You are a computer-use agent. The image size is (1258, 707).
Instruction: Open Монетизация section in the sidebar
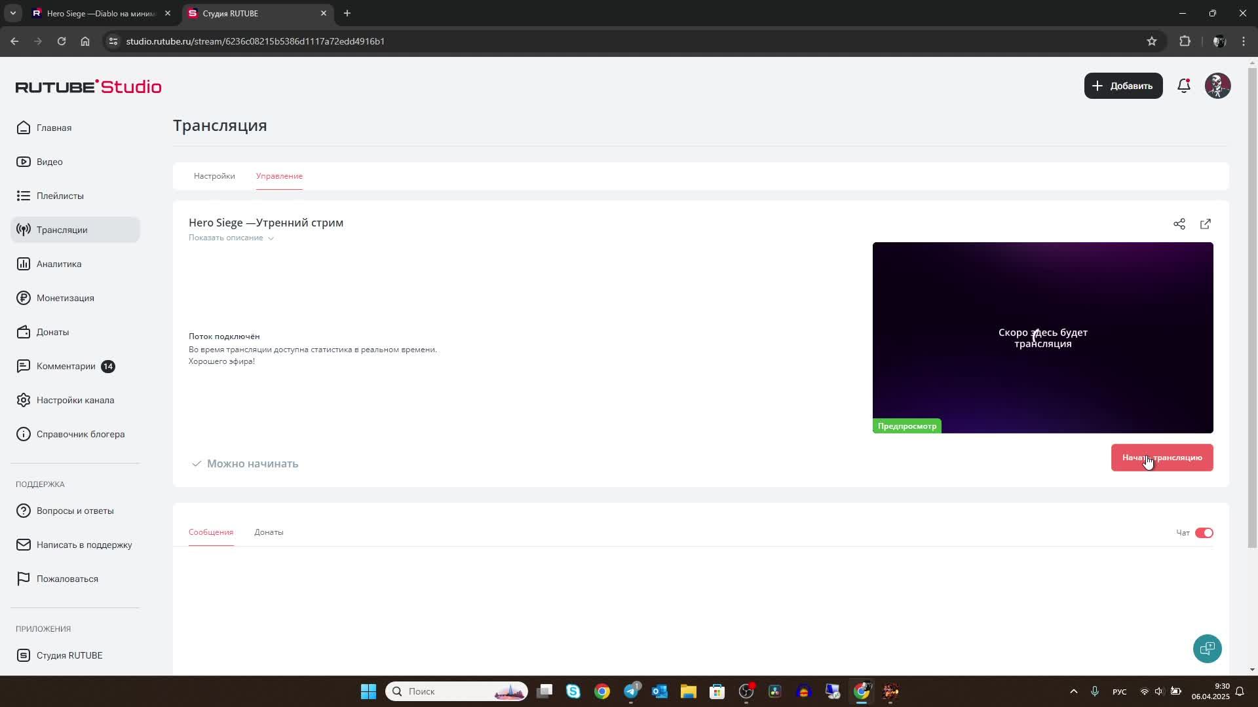pos(65,298)
